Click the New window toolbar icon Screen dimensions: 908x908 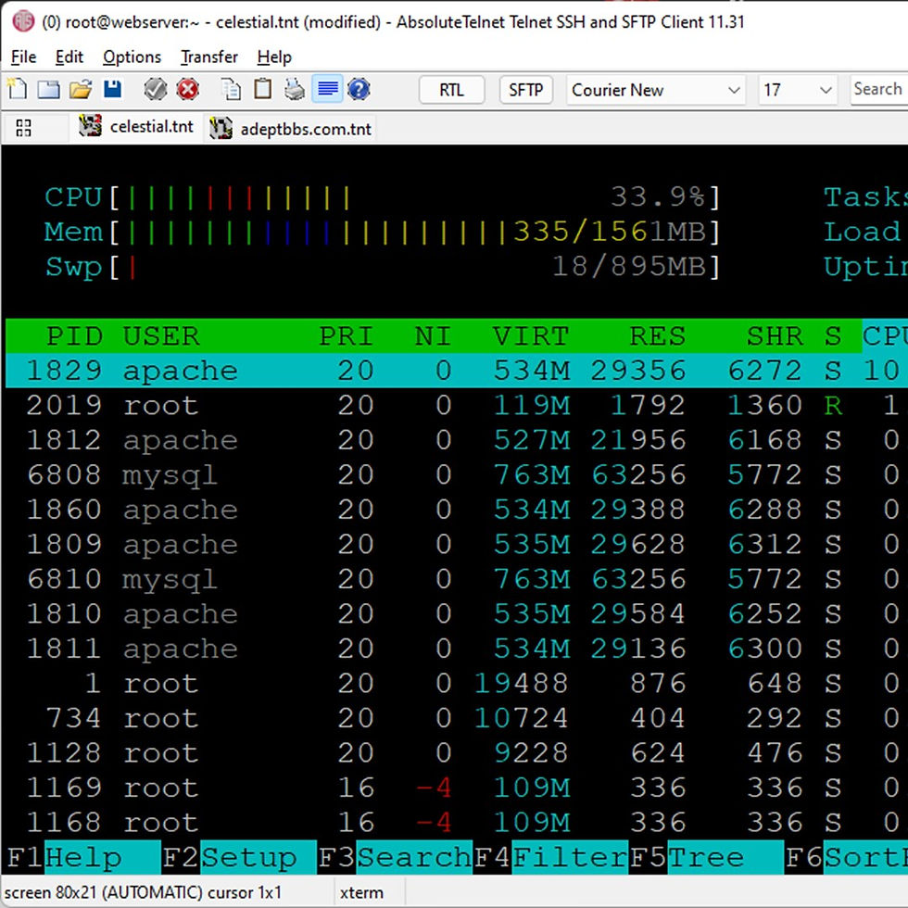click(x=48, y=90)
